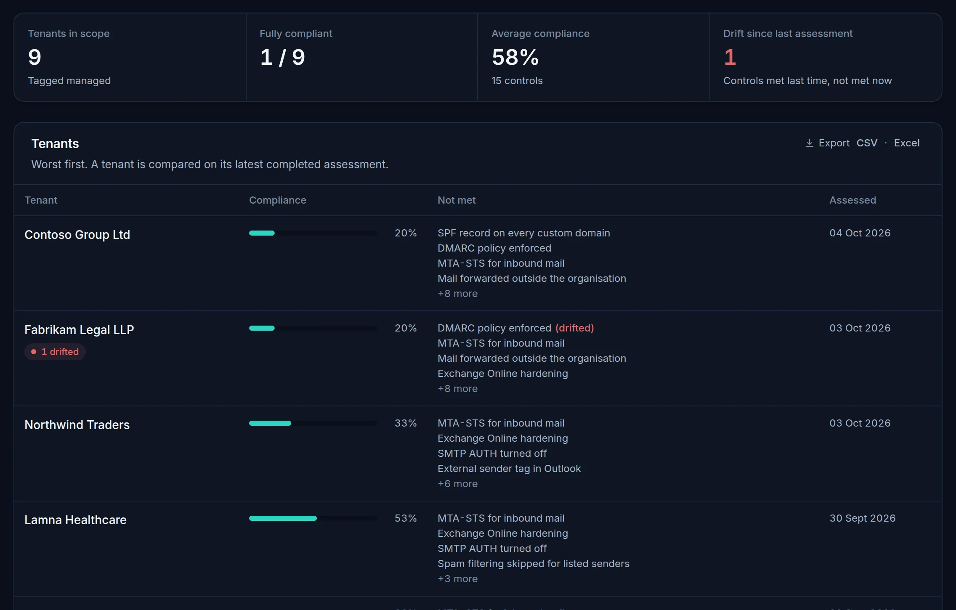Export tenants as CSV

867,143
